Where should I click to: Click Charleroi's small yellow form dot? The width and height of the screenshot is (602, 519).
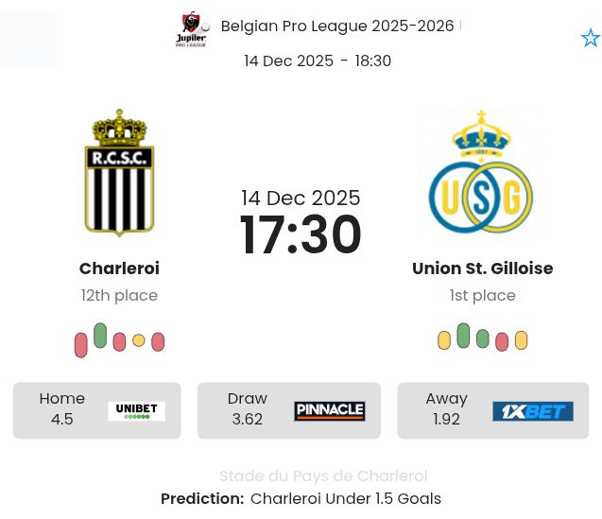tap(139, 340)
